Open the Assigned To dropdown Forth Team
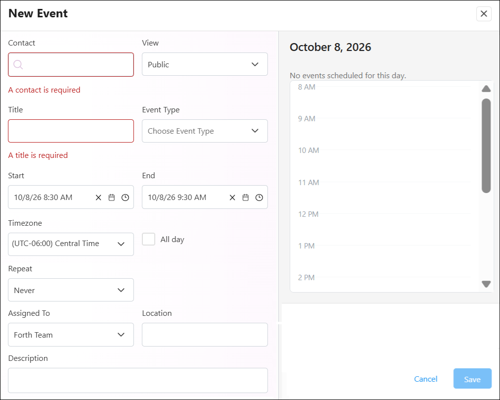 pos(71,335)
